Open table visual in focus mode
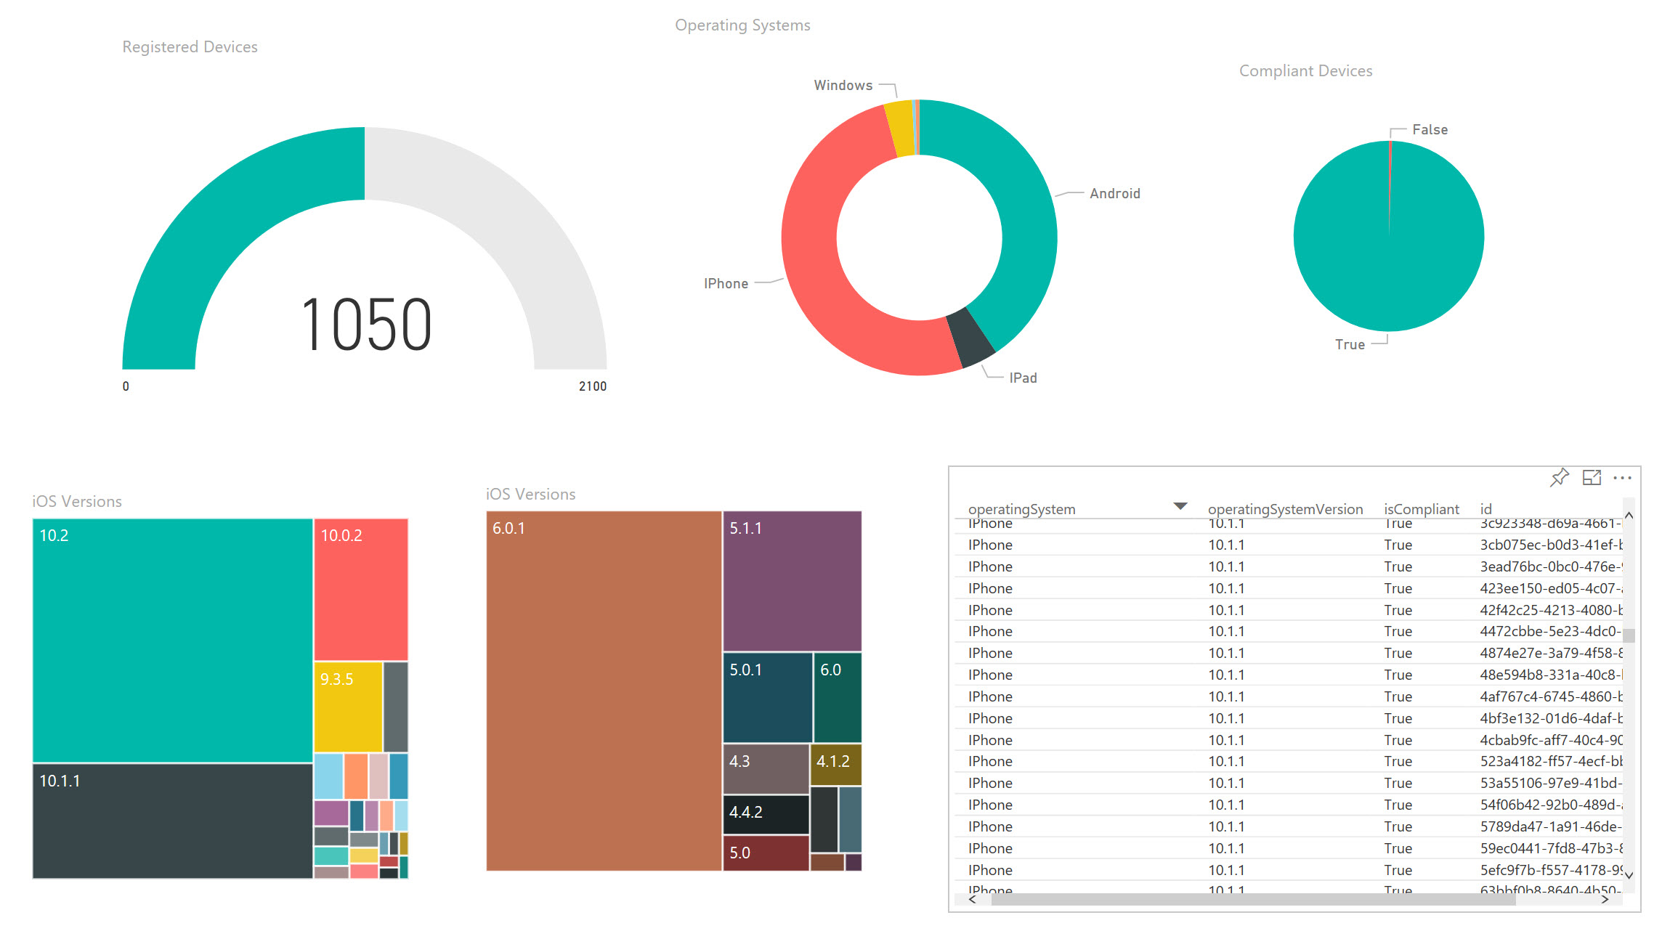 (x=1592, y=477)
